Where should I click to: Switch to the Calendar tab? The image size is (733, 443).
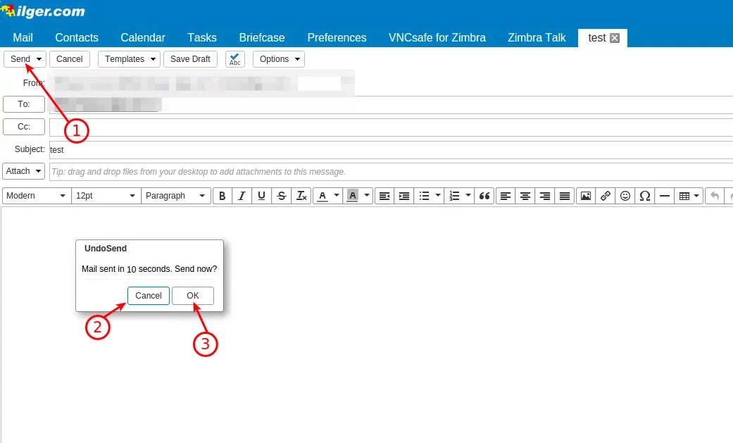pyautogui.click(x=142, y=37)
